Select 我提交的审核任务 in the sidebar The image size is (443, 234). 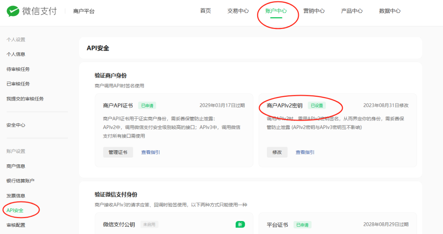click(25, 99)
